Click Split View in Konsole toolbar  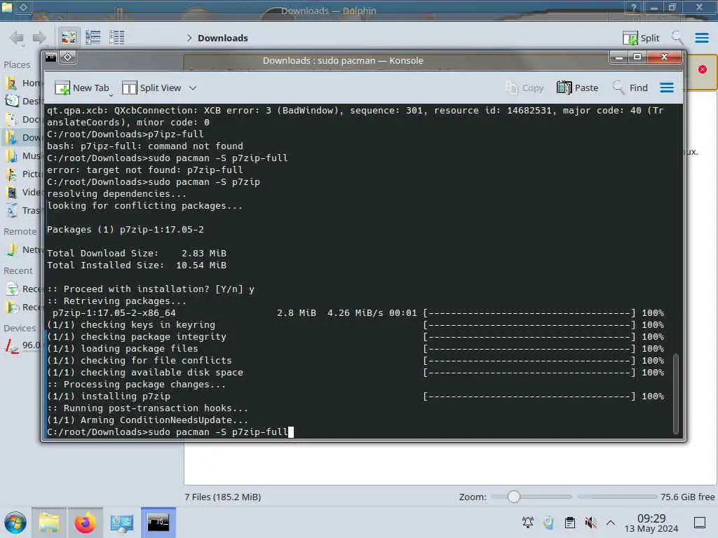click(152, 88)
